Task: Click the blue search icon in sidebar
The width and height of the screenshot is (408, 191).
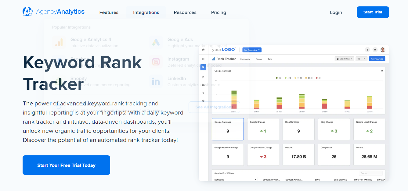Action: [203, 67]
